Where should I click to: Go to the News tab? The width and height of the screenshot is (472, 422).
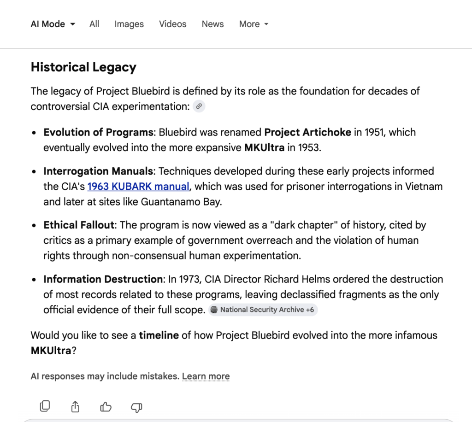pyautogui.click(x=212, y=24)
